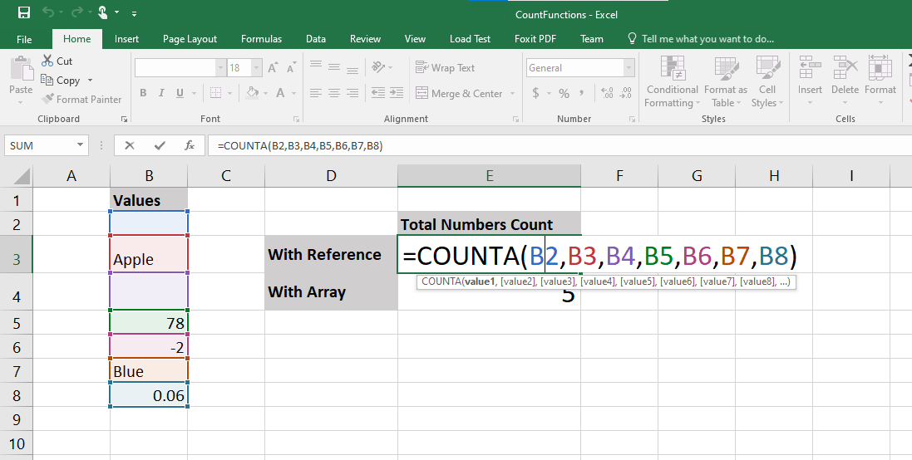Confirm formula with Enter checkmark
Viewport: 912px width, 460px height.
pyautogui.click(x=160, y=146)
